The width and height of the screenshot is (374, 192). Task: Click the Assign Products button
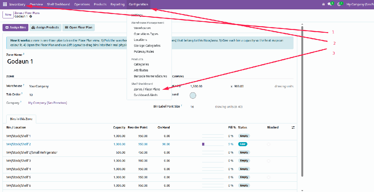[x=45, y=27]
